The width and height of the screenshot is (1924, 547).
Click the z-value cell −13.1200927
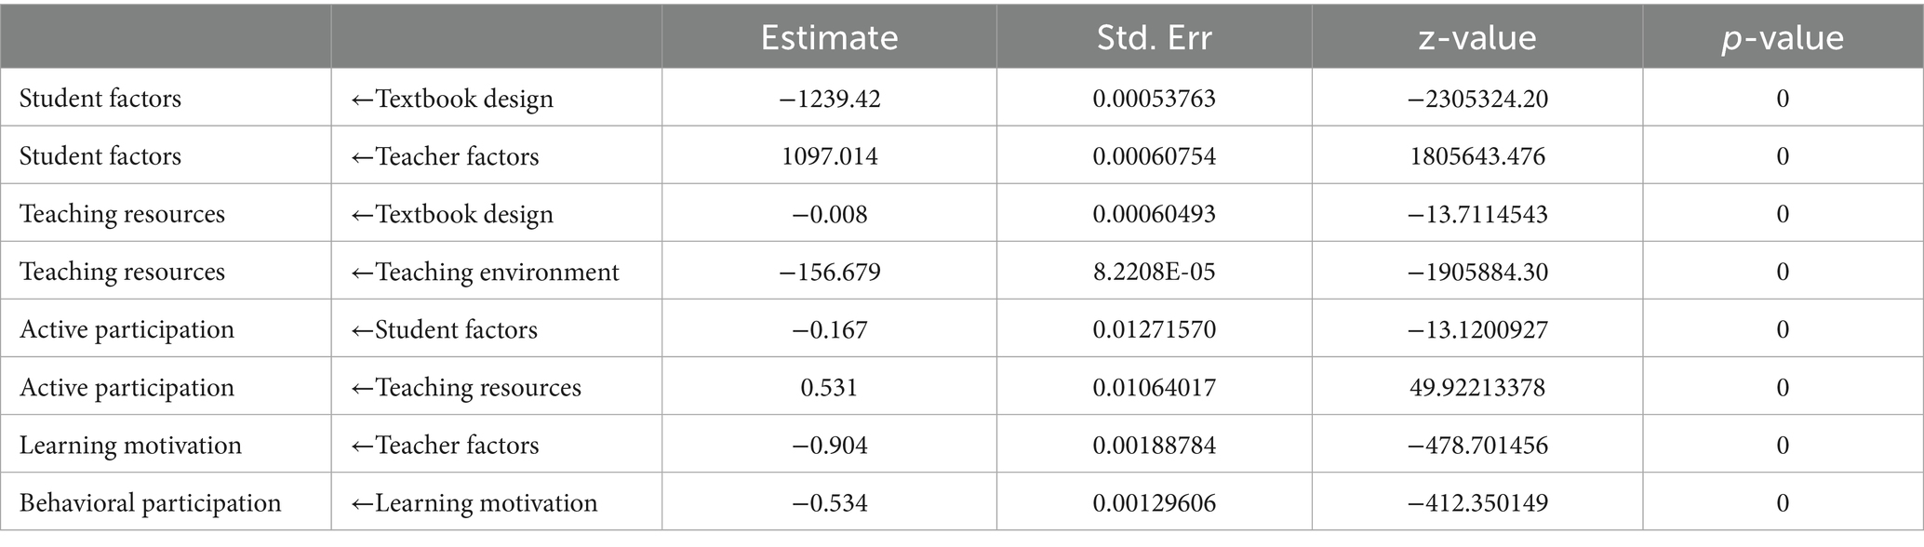pyautogui.click(x=1477, y=329)
